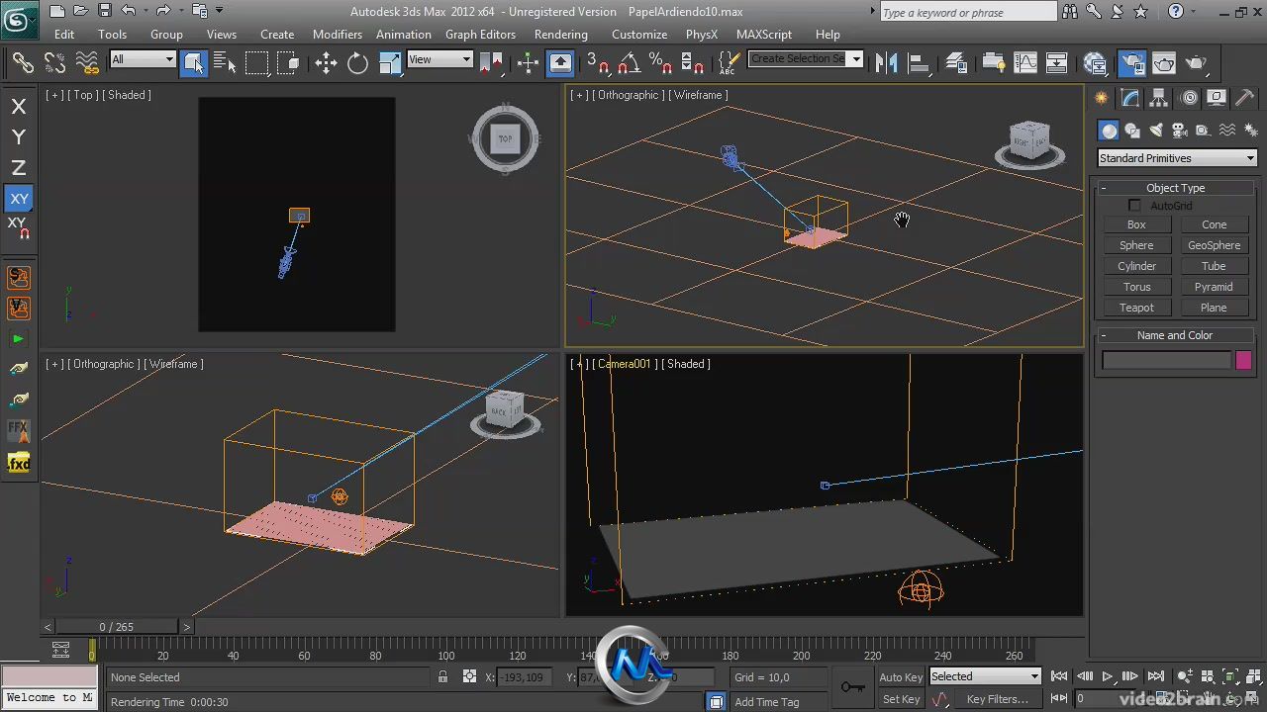Click Select and Manipulate tool
Screen dimensions: 1267x712
pyautogui.click(x=528, y=63)
